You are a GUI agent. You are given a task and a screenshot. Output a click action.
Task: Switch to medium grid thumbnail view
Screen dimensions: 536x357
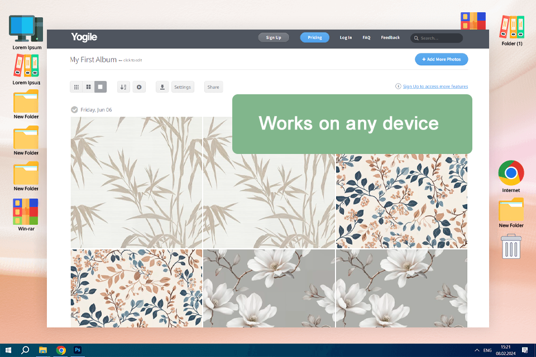click(88, 87)
